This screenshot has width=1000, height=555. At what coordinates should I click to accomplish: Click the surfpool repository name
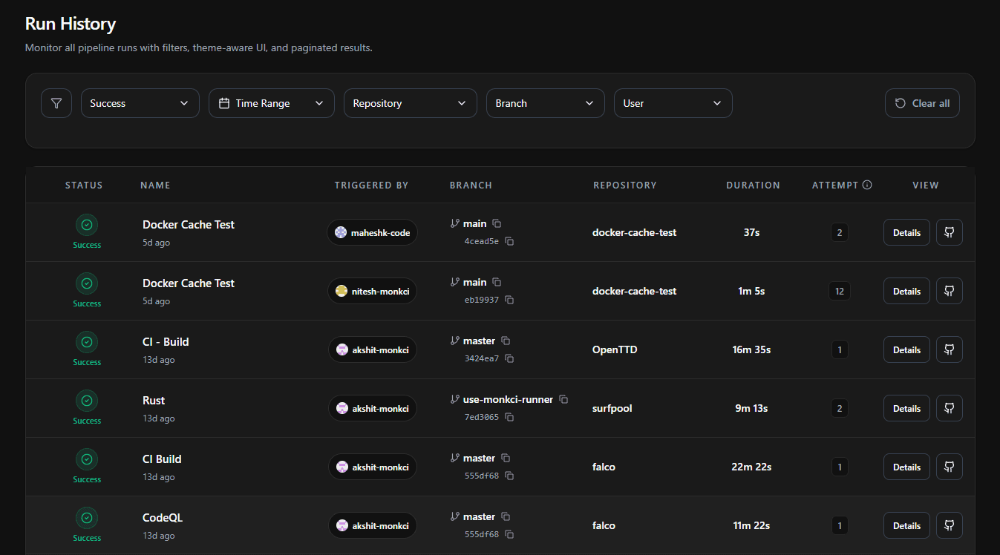[x=612, y=408]
